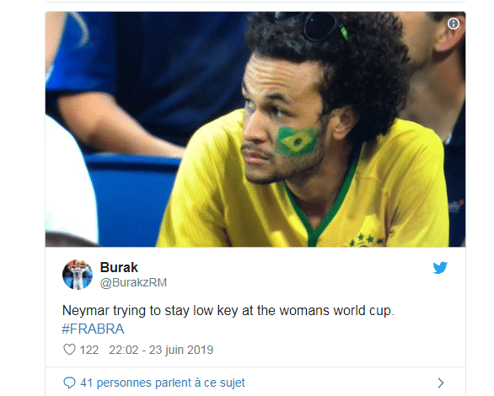
Task: Like the tweet with the heart icon
Action: click(69, 350)
